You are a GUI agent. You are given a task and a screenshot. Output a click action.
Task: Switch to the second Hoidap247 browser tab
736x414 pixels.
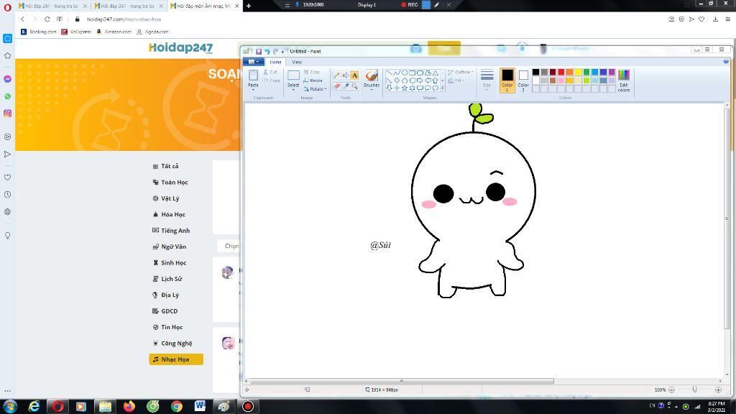(129, 6)
